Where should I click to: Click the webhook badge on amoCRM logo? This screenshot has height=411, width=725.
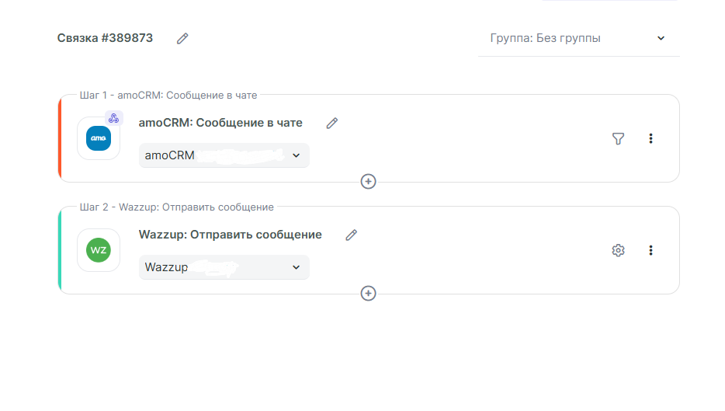point(113,118)
